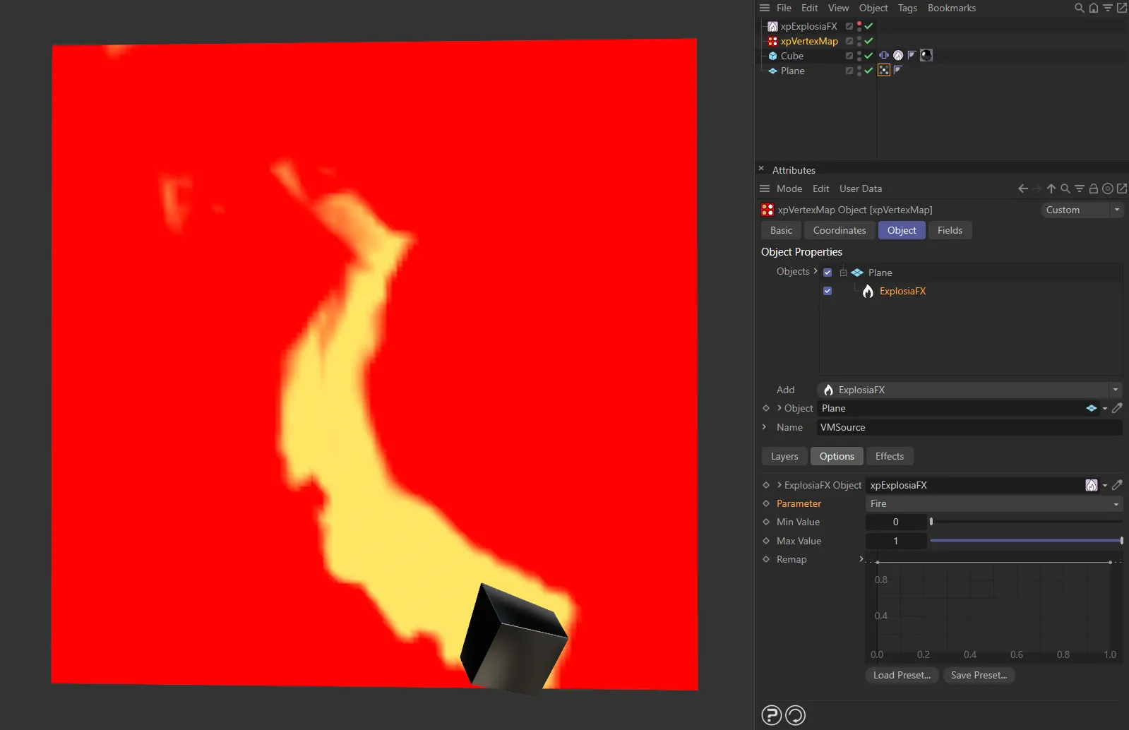
Task: Toggle the Plane checkbox in Objects list
Action: [x=828, y=273]
